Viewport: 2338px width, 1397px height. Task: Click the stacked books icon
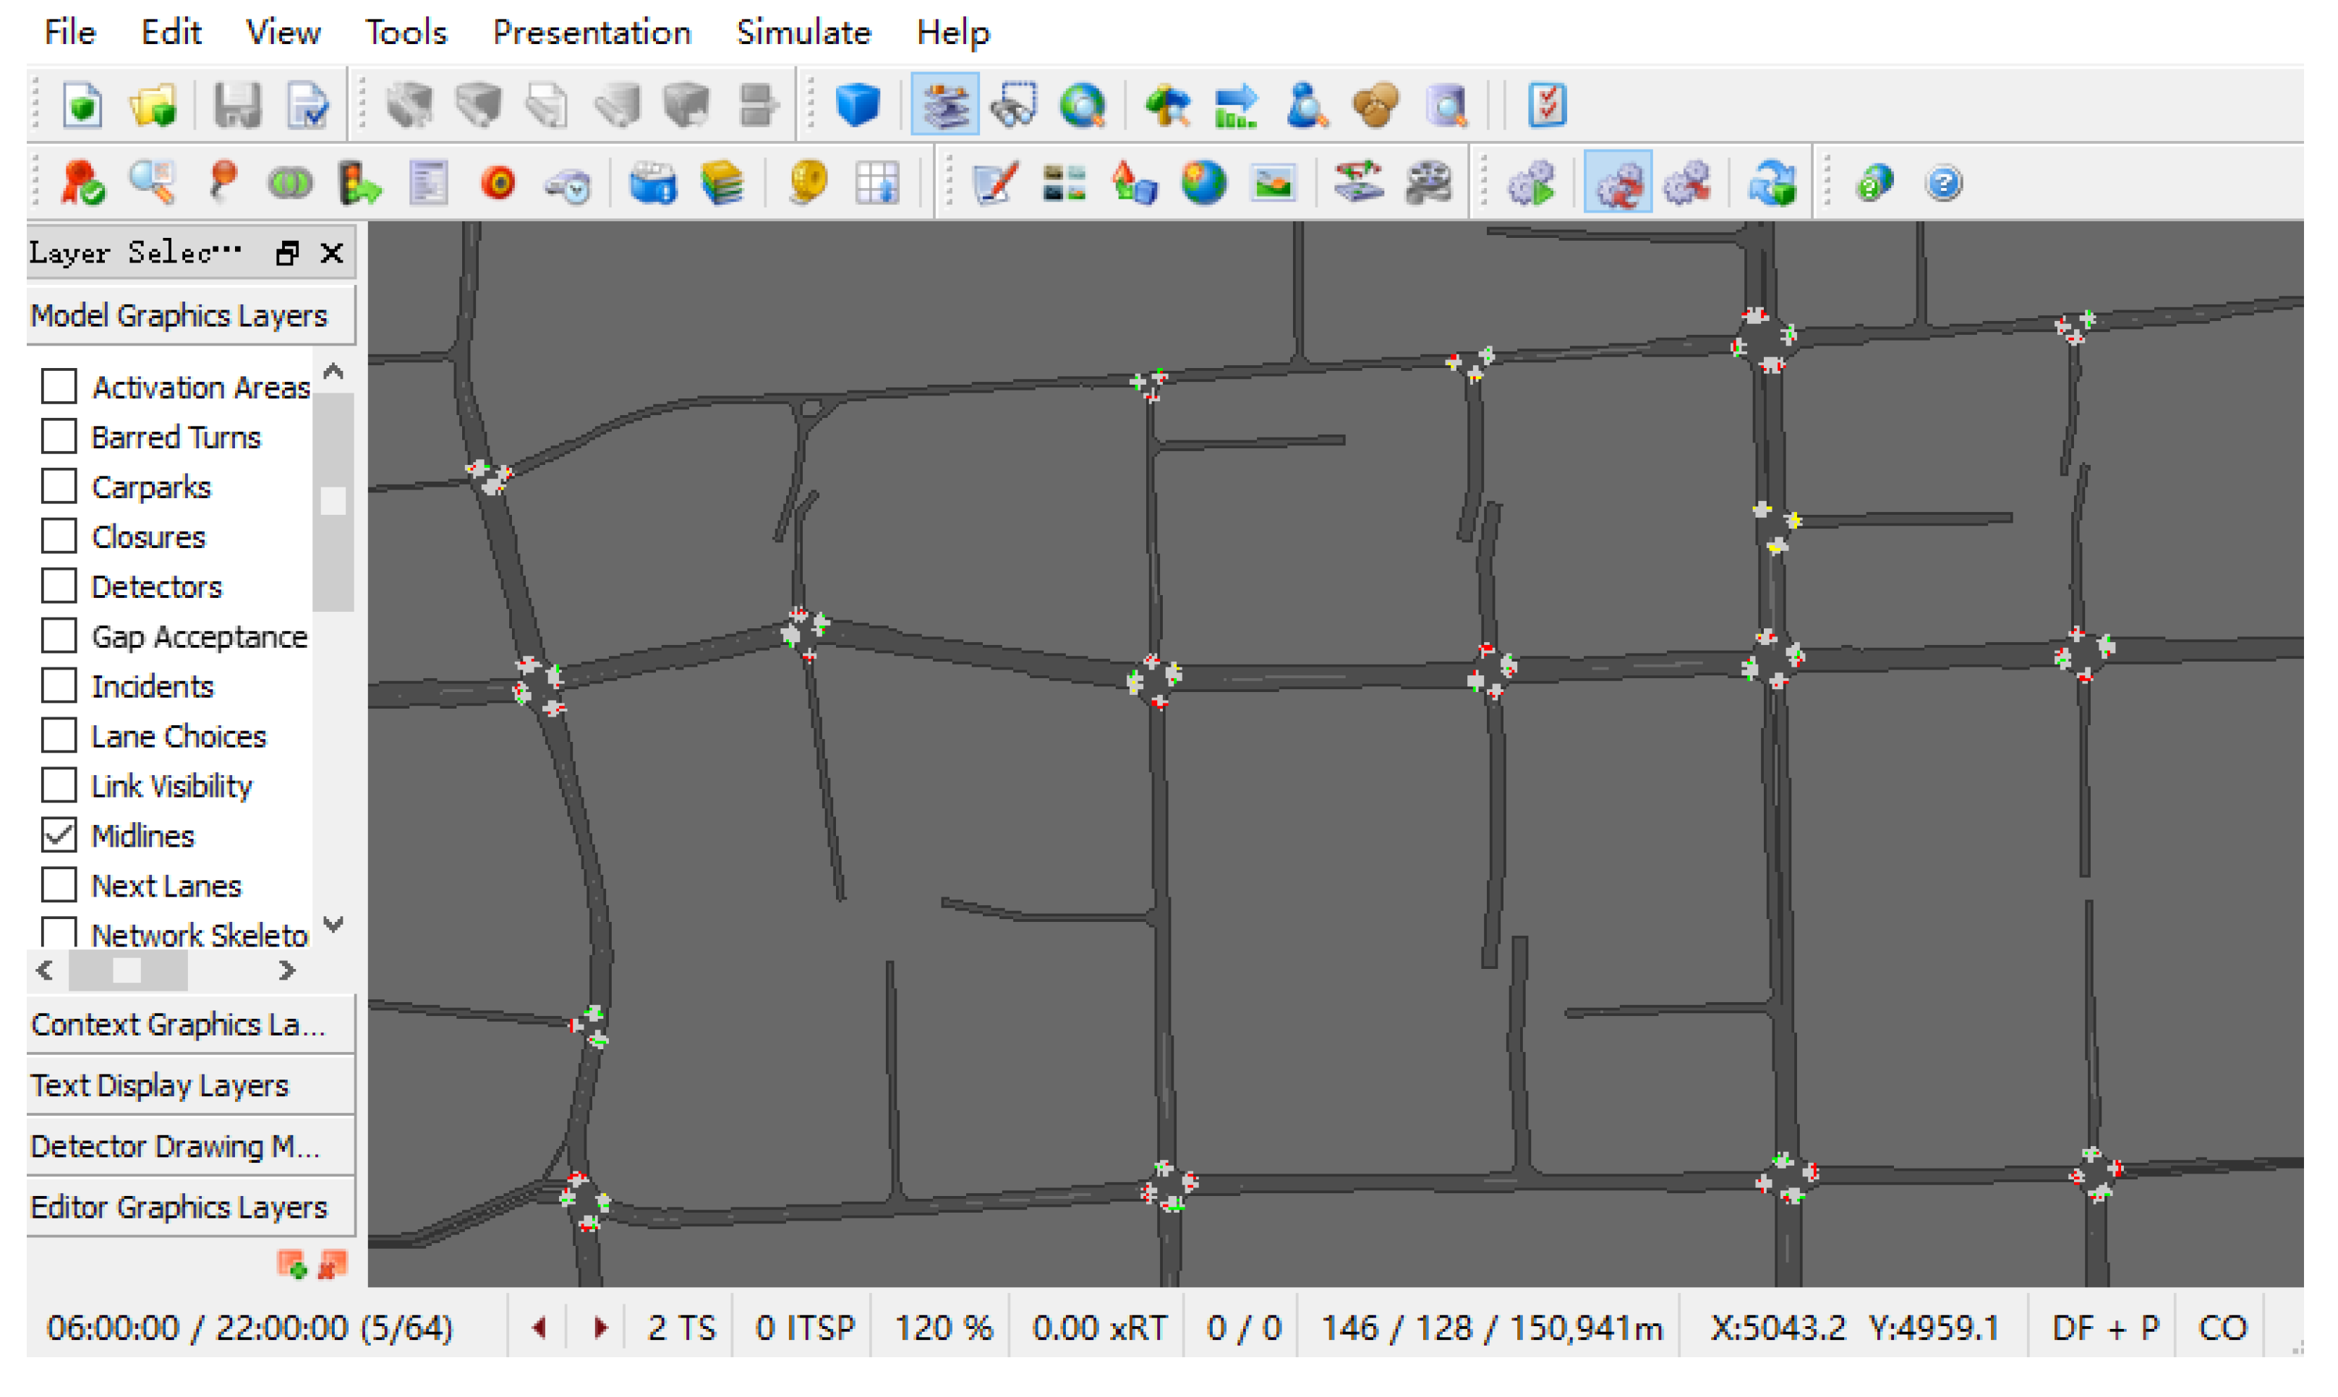coord(722,183)
